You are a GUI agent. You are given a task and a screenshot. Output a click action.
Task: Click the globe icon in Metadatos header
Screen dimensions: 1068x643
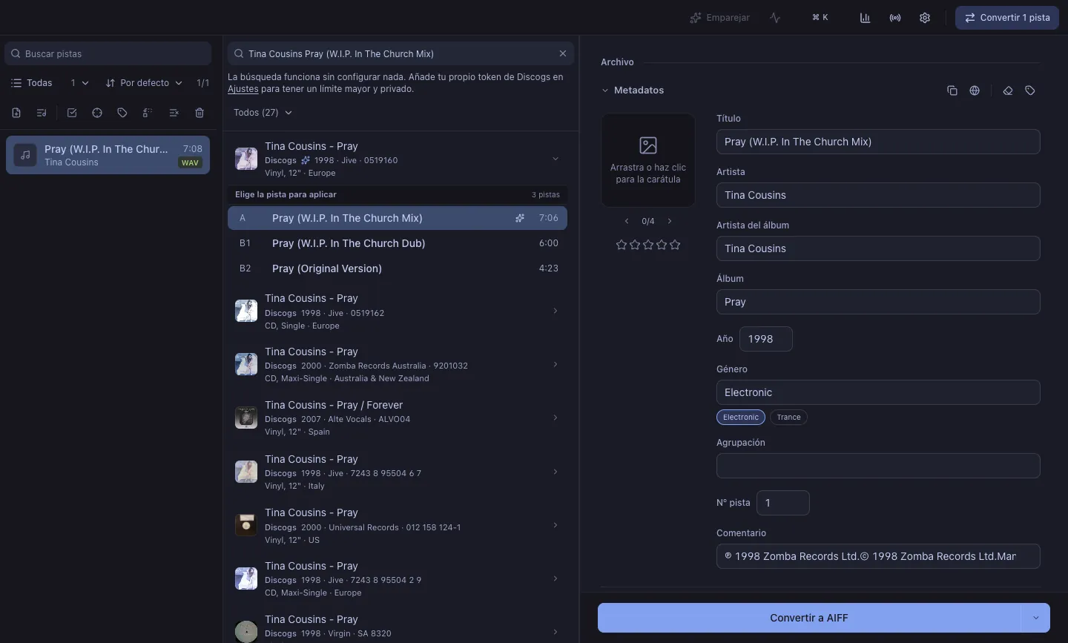975,90
